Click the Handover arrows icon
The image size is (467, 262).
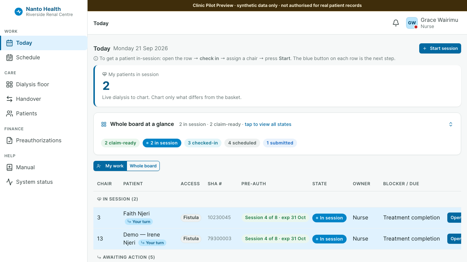(x=9, y=99)
